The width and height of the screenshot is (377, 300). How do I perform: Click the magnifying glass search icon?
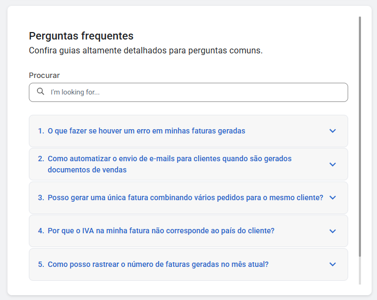coord(41,92)
